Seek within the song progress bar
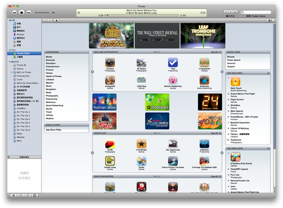 141,16
